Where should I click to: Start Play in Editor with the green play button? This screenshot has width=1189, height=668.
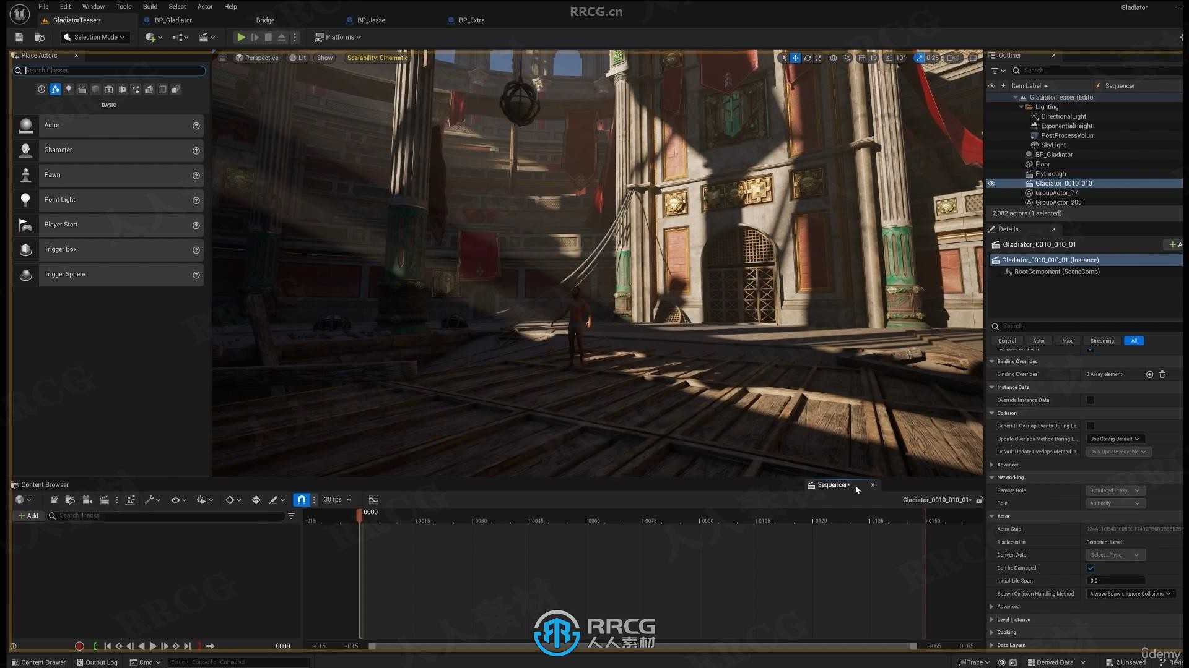point(241,37)
